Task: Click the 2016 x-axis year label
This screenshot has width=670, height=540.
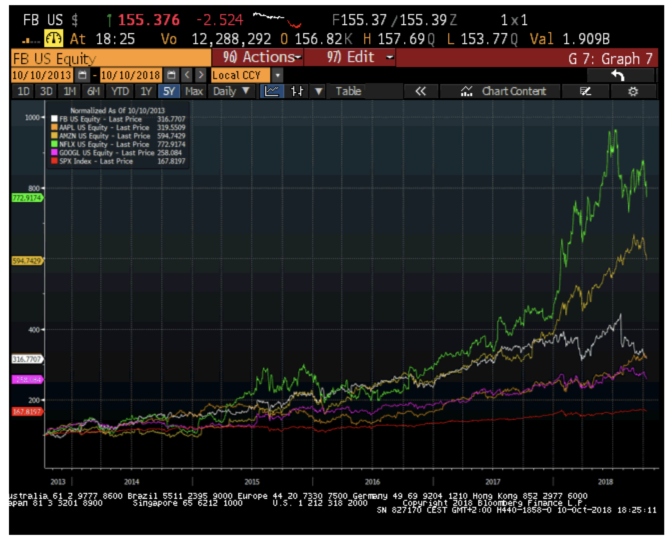Action: coord(373,482)
